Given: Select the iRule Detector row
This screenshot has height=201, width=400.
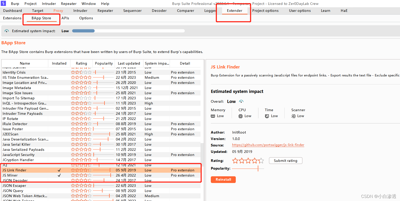Looking at the screenshot, I should [x=101, y=124].
